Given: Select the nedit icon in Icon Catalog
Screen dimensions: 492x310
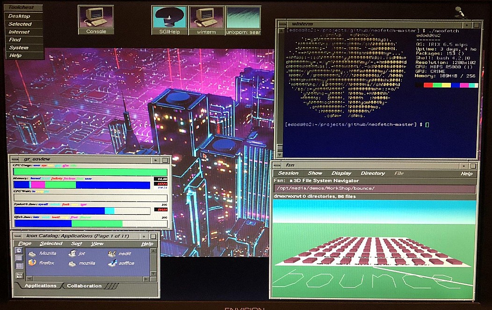Looking at the screenshot, I should [120, 253].
